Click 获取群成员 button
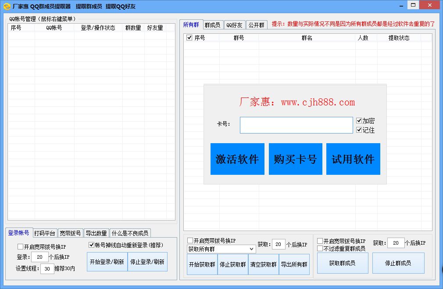 tap(343, 263)
